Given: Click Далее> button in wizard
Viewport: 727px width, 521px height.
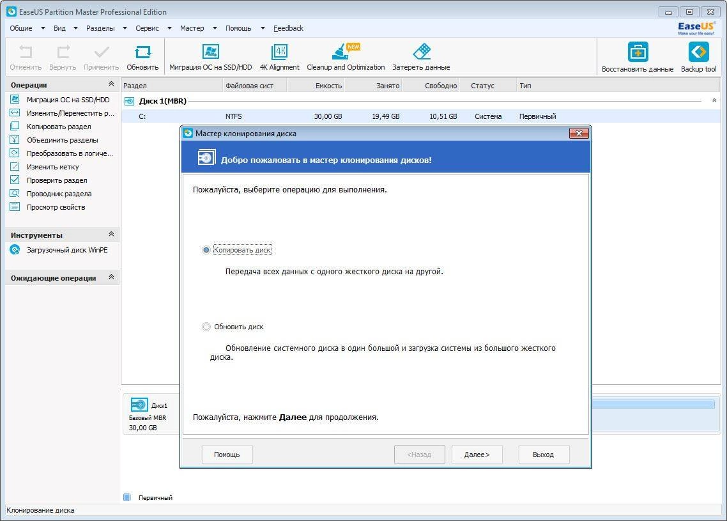Looking at the screenshot, I should (x=477, y=455).
